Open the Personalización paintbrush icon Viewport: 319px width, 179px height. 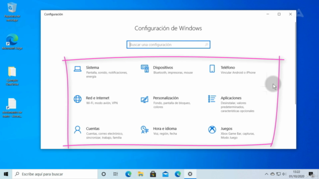tap(145, 99)
